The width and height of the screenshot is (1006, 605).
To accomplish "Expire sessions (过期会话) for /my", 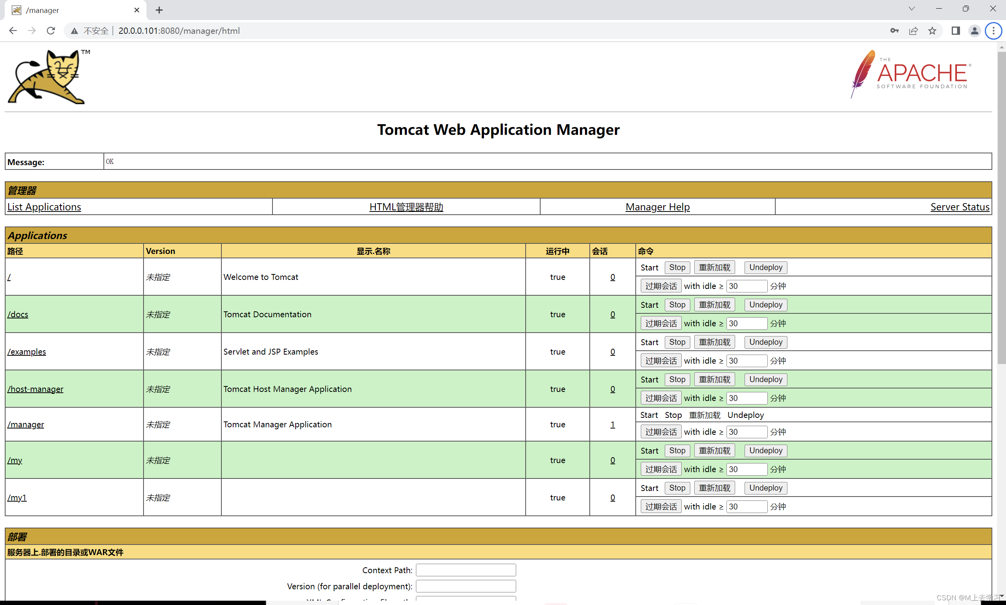I will coord(661,469).
